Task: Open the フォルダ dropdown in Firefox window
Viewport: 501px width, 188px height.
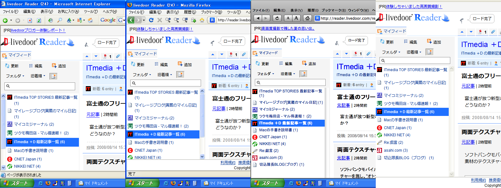Action: coord(142,75)
